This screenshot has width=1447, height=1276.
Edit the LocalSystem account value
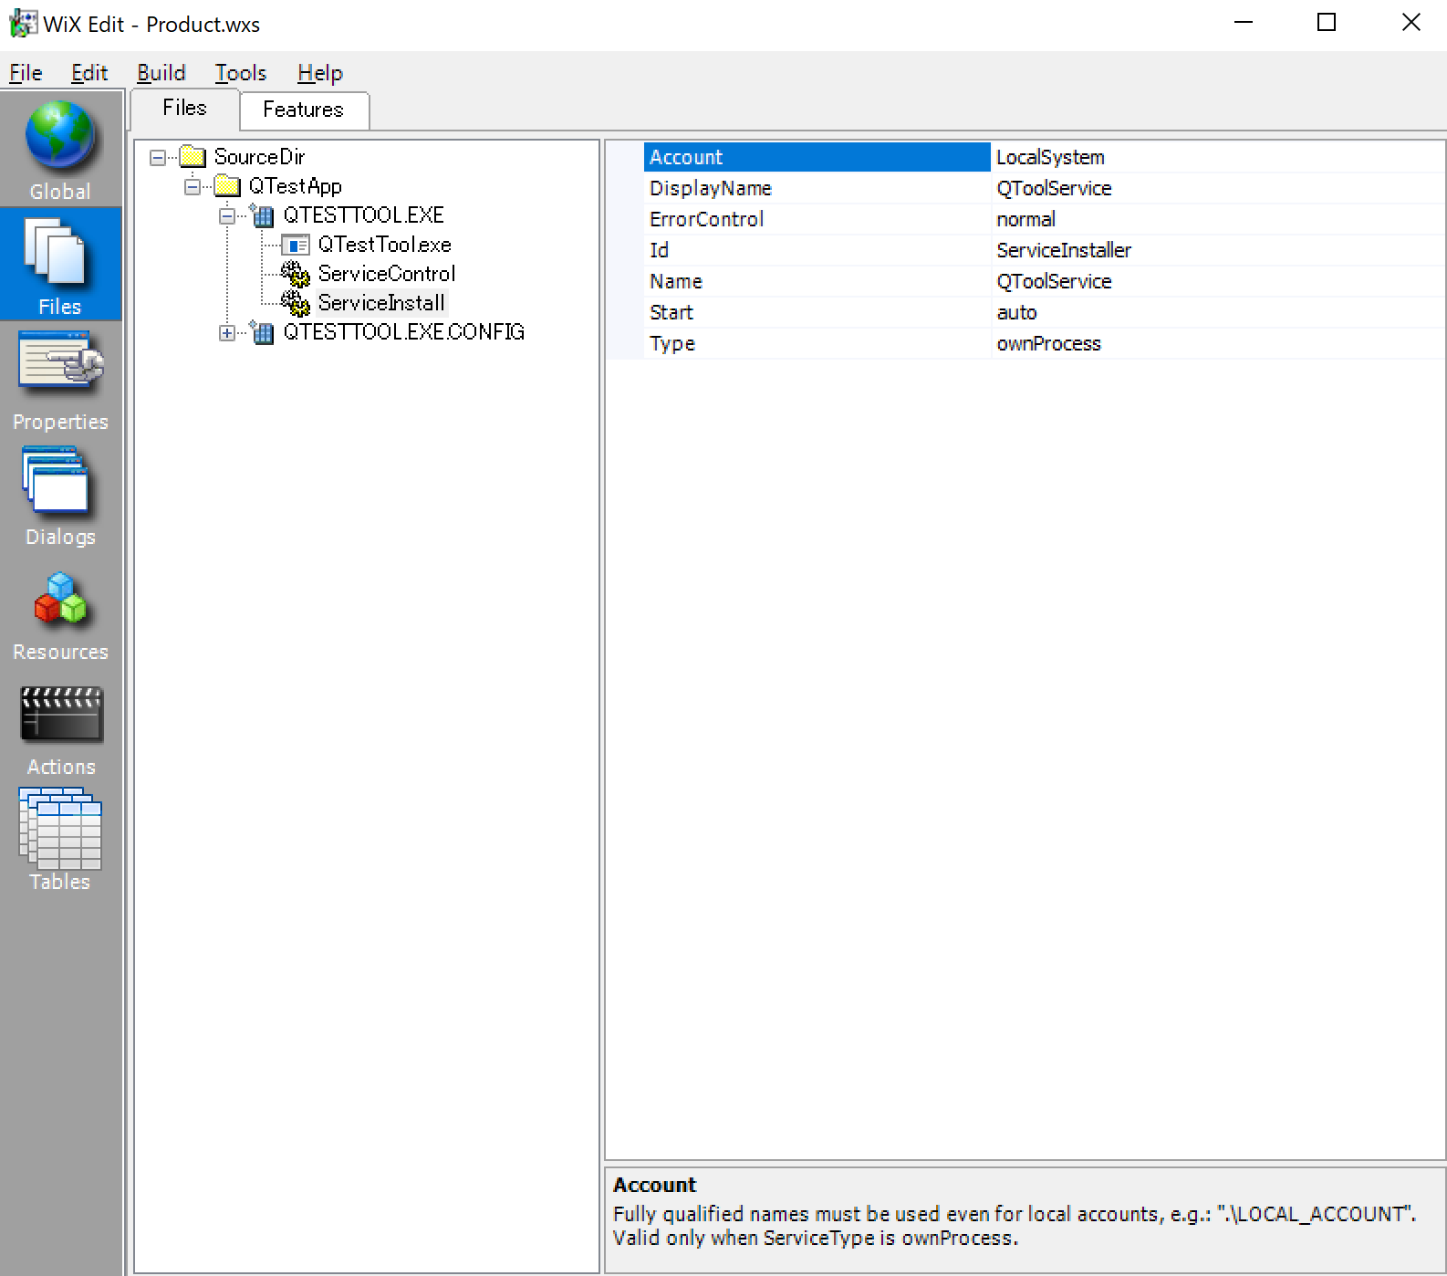1218,157
